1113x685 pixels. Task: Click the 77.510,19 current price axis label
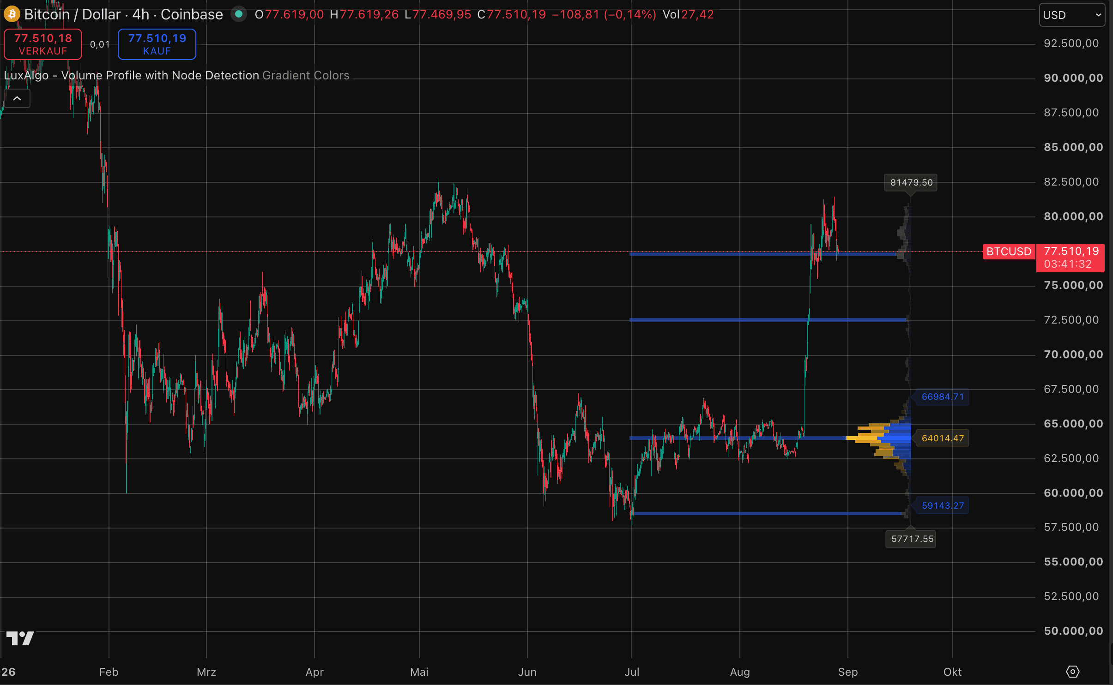tap(1071, 251)
